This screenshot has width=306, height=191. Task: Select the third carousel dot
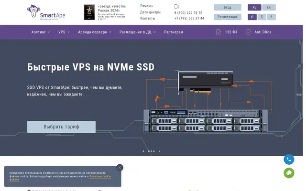[x=154, y=151]
